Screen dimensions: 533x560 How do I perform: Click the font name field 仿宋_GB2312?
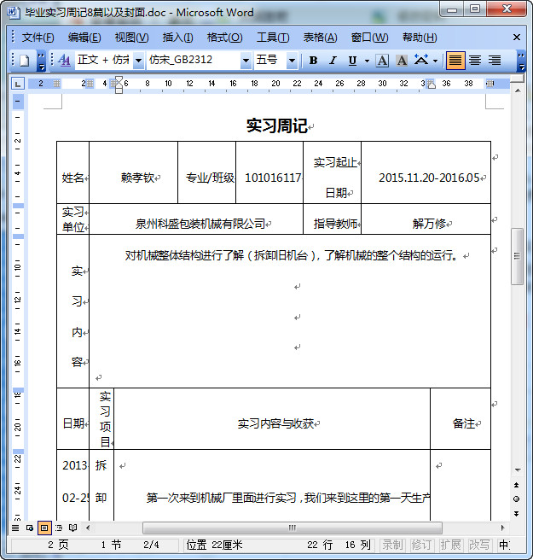tap(194, 61)
